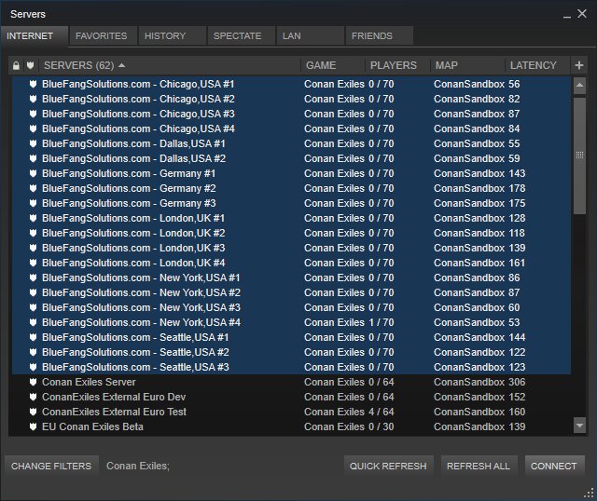Click shield icon of Germany #2 server

pyautogui.click(x=34, y=188)
